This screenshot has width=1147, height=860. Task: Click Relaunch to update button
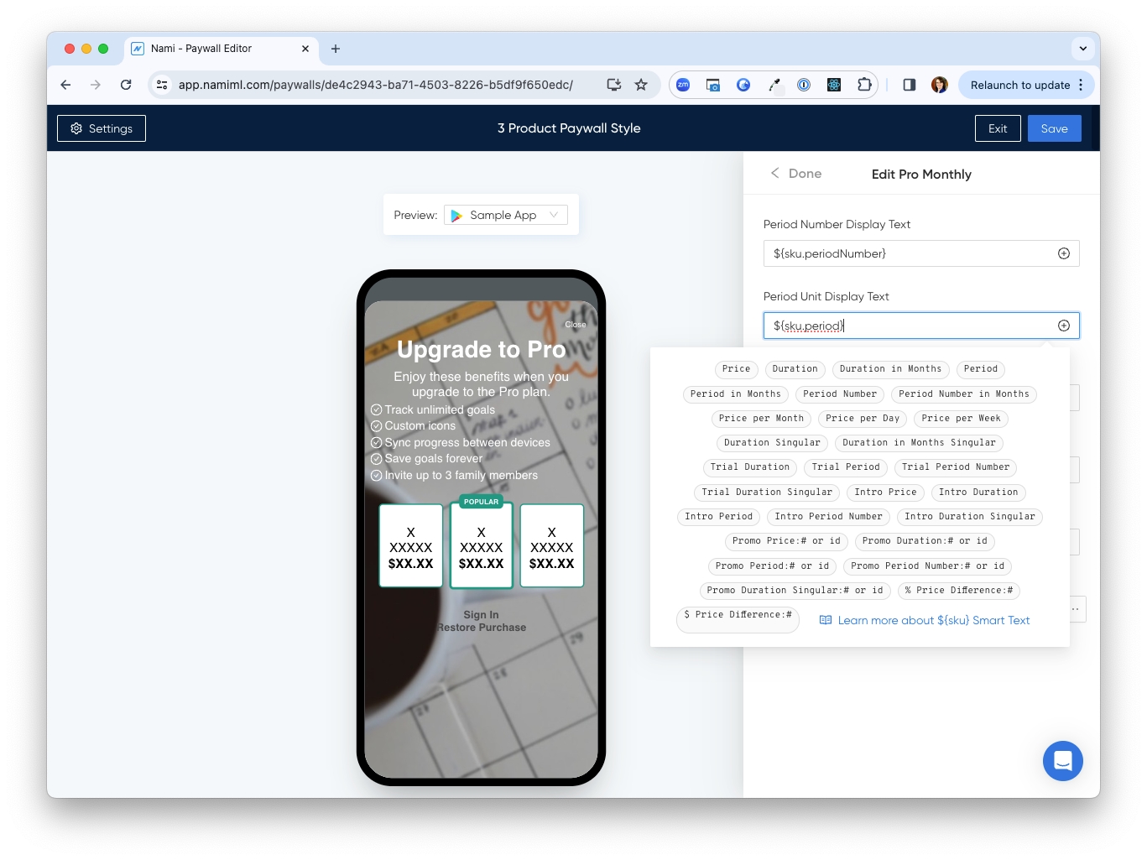(1020, 85)
